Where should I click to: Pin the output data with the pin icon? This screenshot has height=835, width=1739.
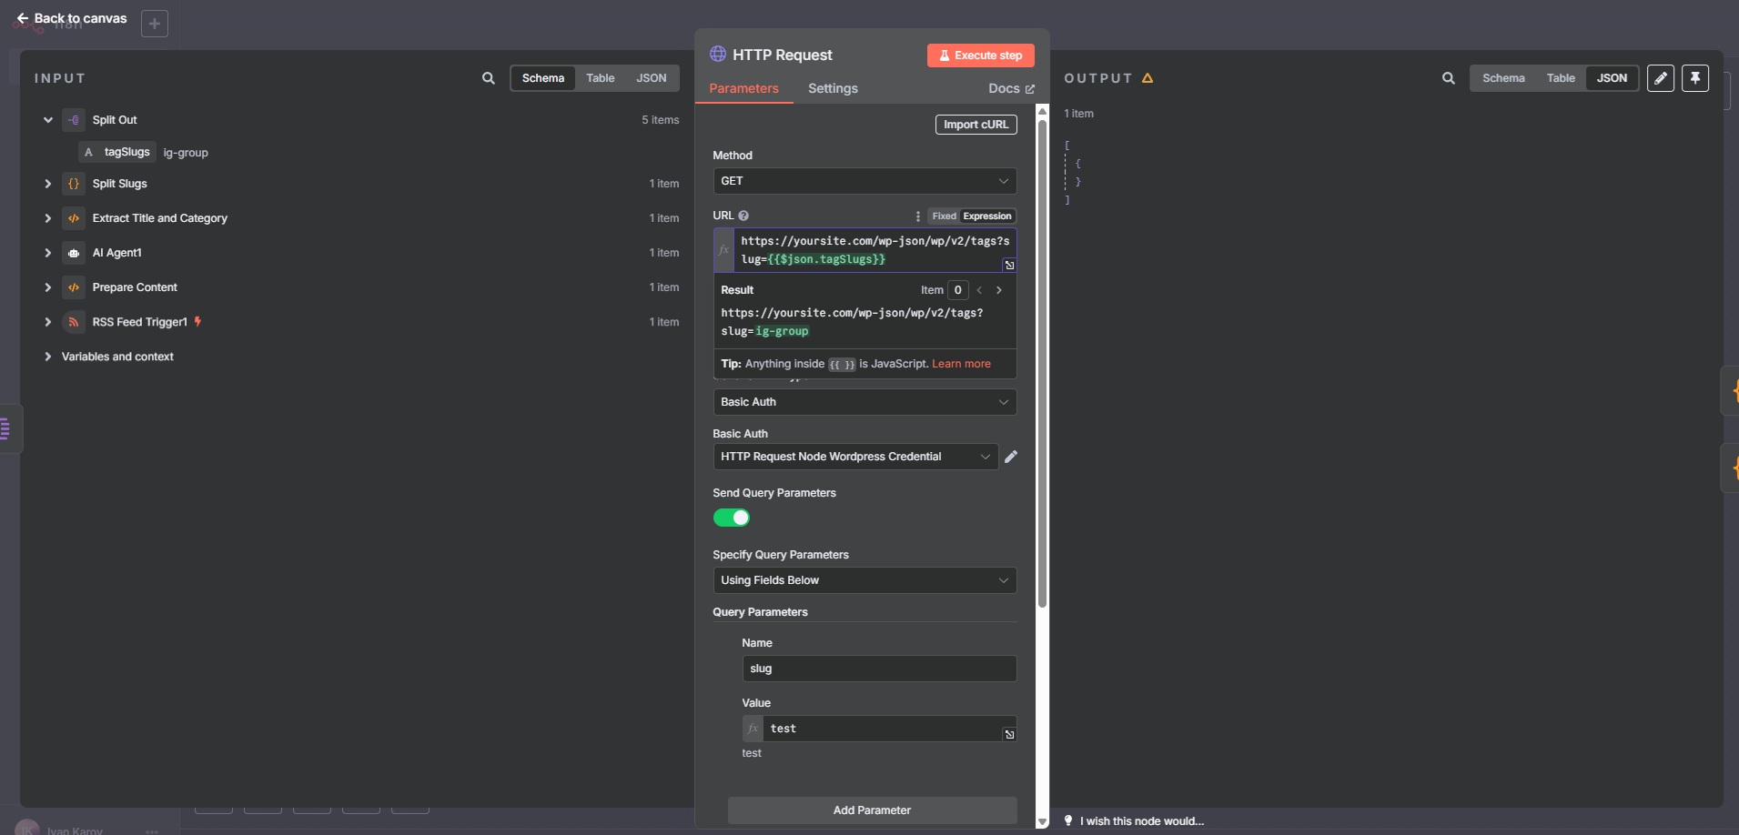1695,78
